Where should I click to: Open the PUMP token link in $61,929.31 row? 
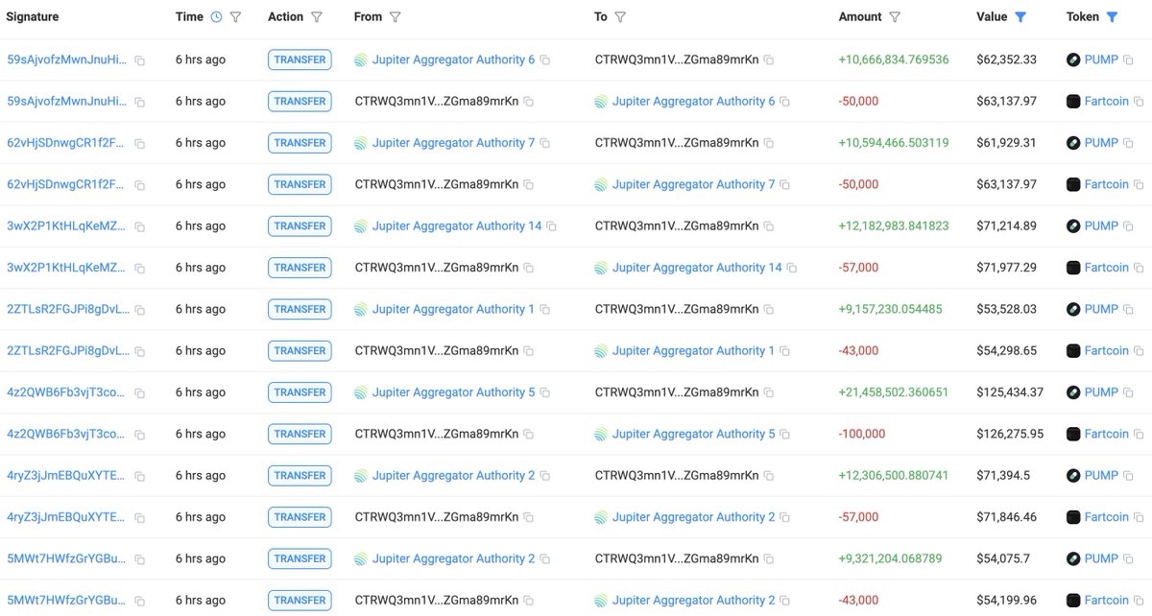point(1101,143)
